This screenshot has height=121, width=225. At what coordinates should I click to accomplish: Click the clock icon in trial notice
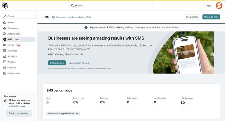[5, 101]
